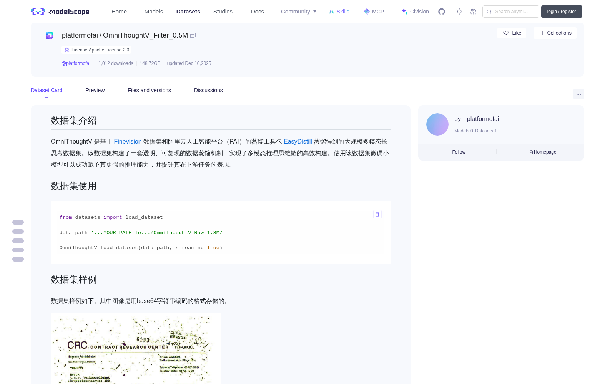Screen dimensions: 615x384
Task: Switch to the Dataset Card tab
Action: pyautogui.click(x=47, y=90)
